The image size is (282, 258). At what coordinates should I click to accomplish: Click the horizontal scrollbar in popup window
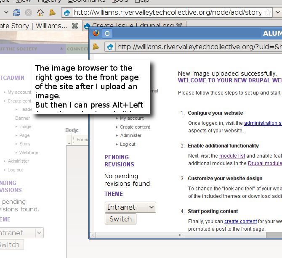[181, 235]
